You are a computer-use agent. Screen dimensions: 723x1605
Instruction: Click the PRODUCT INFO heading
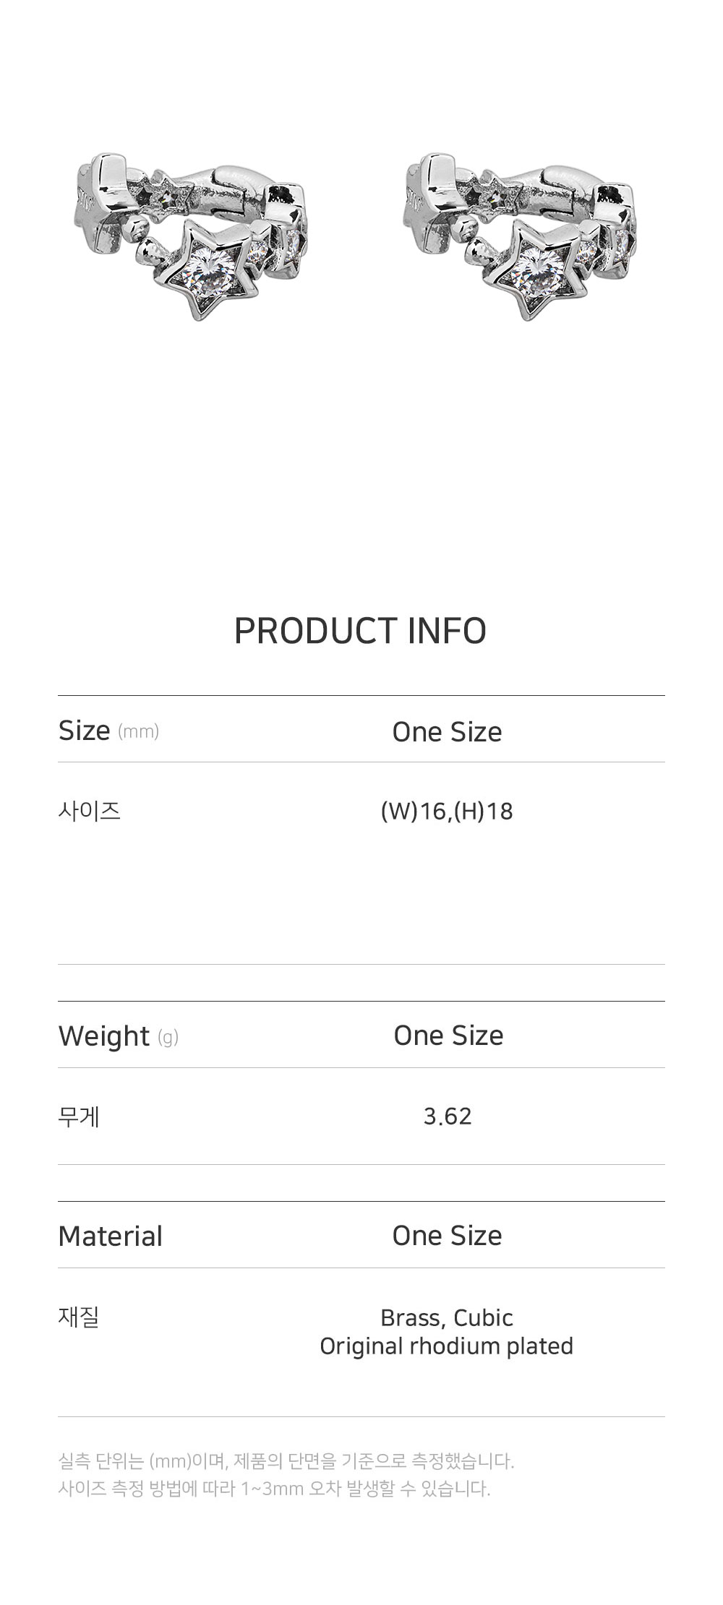pyautogui.click(x=360, y=631)
